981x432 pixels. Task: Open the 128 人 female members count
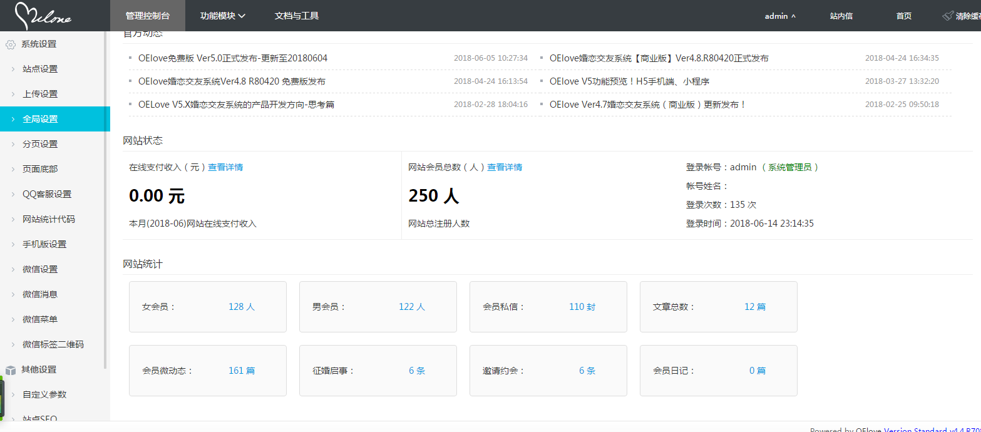(241, 307)
